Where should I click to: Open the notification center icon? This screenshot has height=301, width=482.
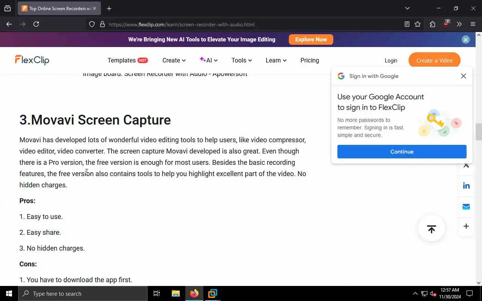(x=470, y=293)
